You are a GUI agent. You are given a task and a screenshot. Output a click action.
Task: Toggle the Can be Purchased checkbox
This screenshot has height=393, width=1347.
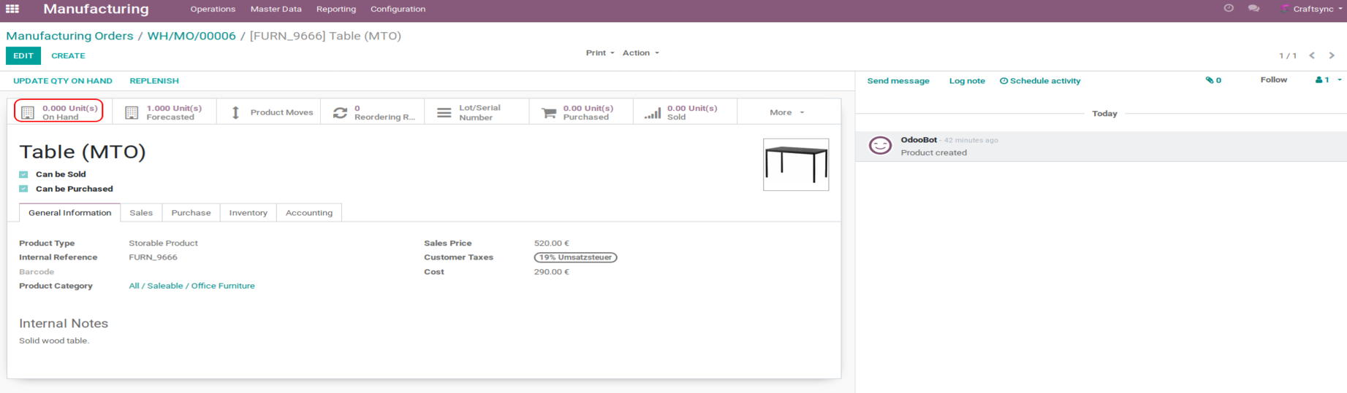[23, 189]
